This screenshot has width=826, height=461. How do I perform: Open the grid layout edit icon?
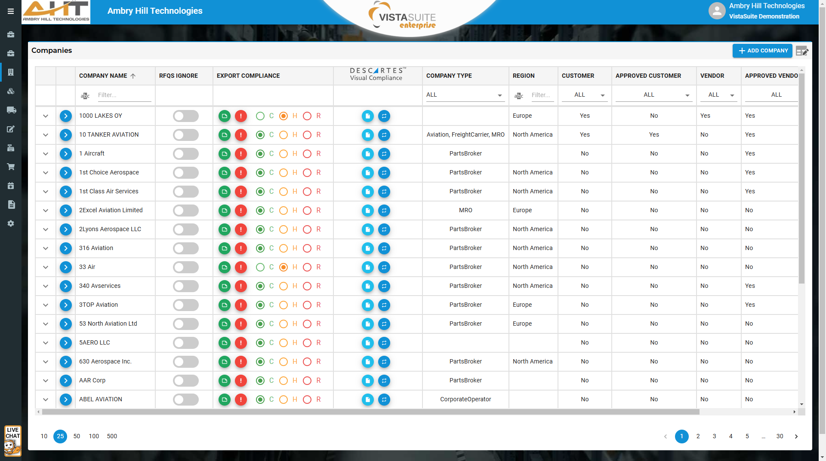(x=802, y=51)
